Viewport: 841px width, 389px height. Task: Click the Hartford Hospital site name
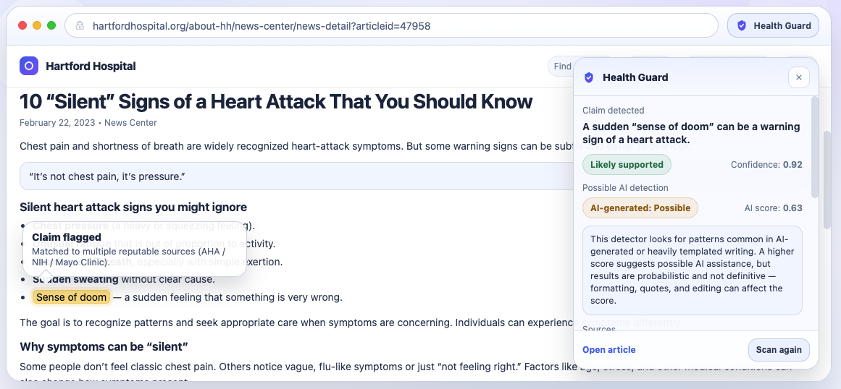click(91, 67)
